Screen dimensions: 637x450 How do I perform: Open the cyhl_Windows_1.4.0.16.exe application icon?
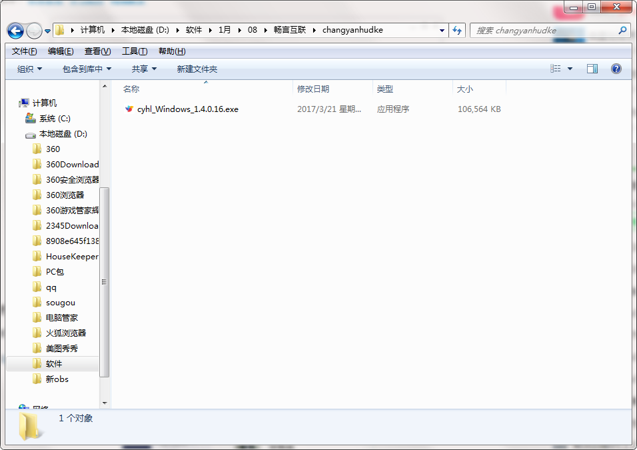[129, 109]
